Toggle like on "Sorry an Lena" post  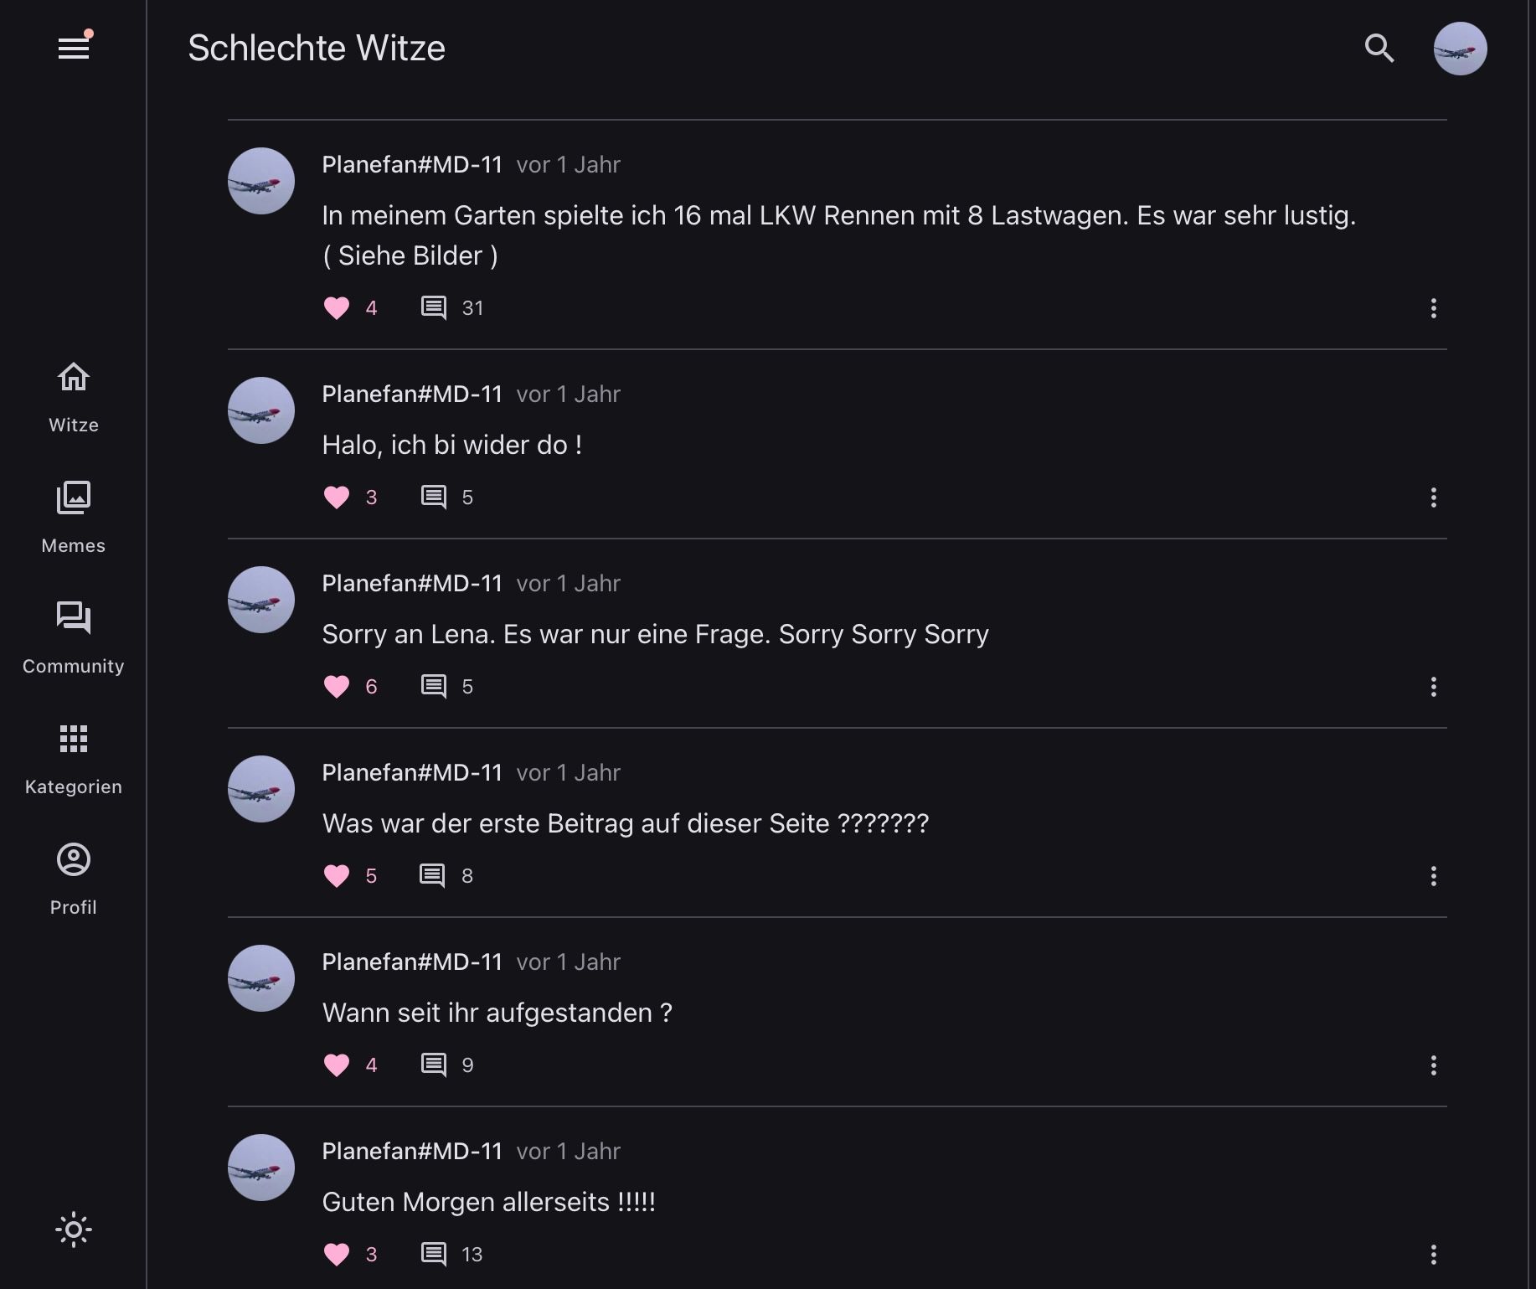337,687
